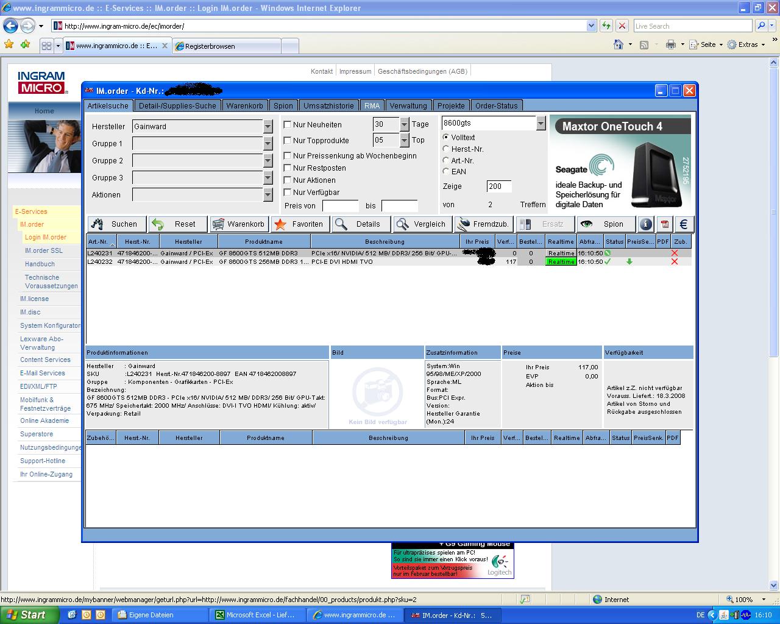780x624 pixels.
Task: Open the IE address bar dropdown
Action: tap(591, 26)
